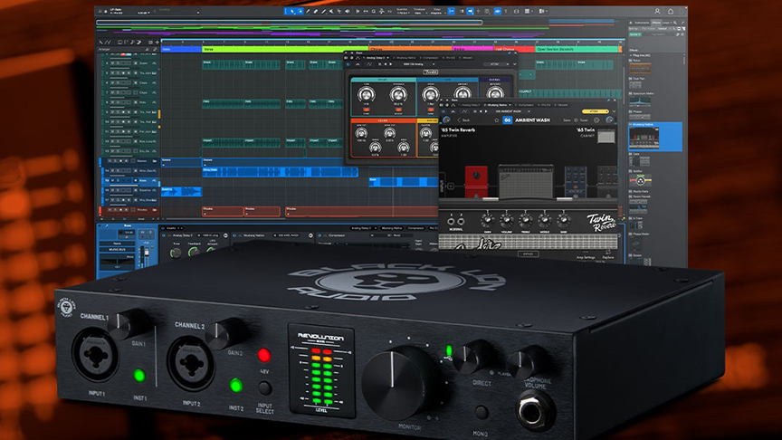Click the Tuner icon in Mustang Native
Image resolution: width=782 pixels, height=440 pixels.
click(580, 120)
